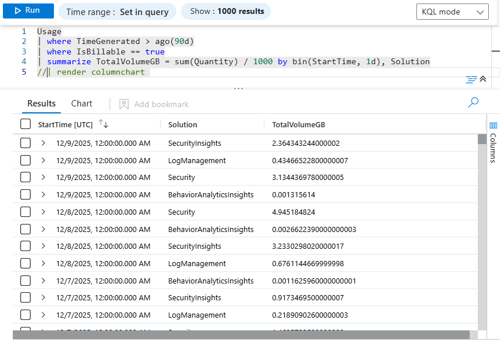Expand the 12/9 LogManagement row
Screen dimensions: 501x346
coord(43,160)
